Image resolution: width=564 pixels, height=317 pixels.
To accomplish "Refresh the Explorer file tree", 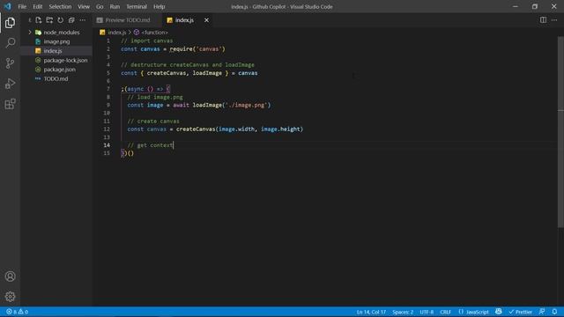I will click(61, 20).
